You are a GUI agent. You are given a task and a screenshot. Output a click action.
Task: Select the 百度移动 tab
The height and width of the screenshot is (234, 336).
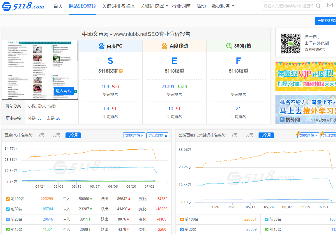[x=175, y=46]
